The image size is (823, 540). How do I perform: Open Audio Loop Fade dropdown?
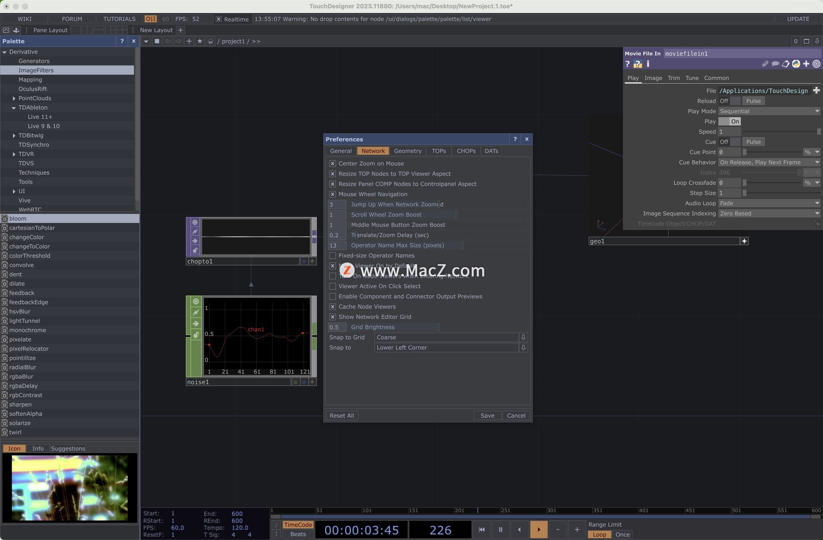tap(769, 203)
